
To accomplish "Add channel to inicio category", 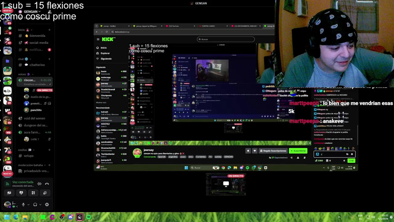I will point(49,30).
